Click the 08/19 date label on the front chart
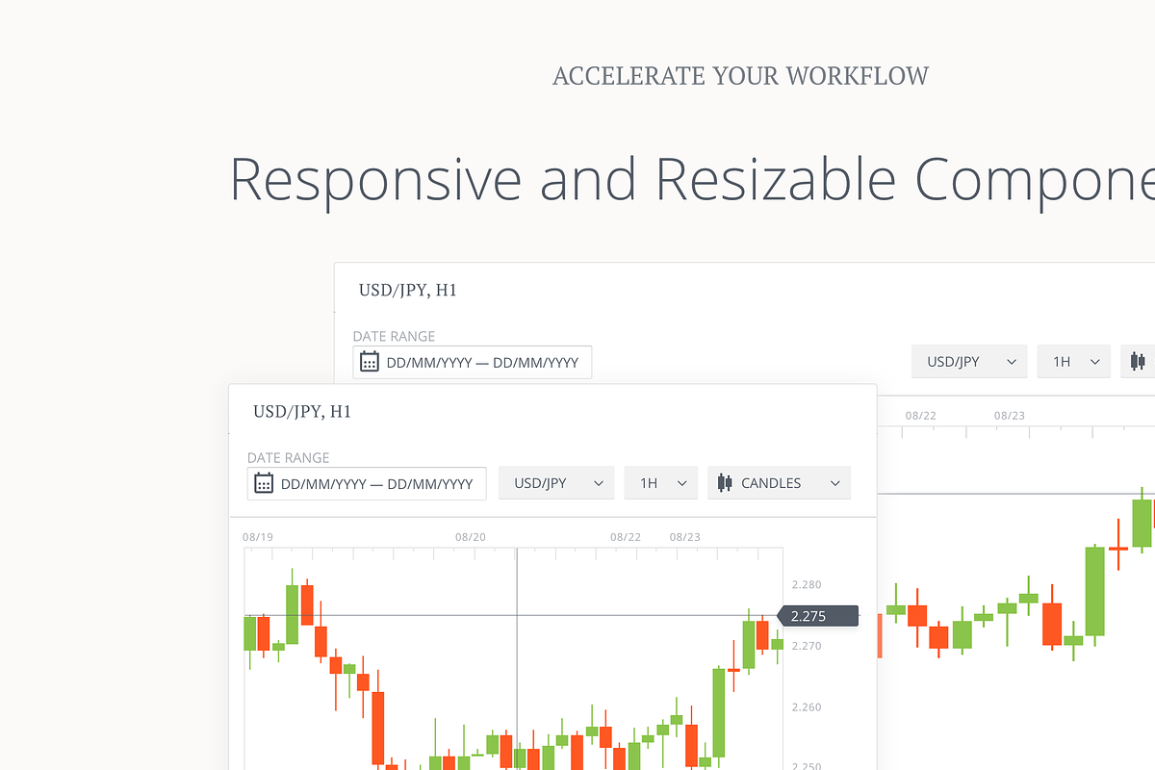The image size is (1155, 770). [x=257, y=537]
